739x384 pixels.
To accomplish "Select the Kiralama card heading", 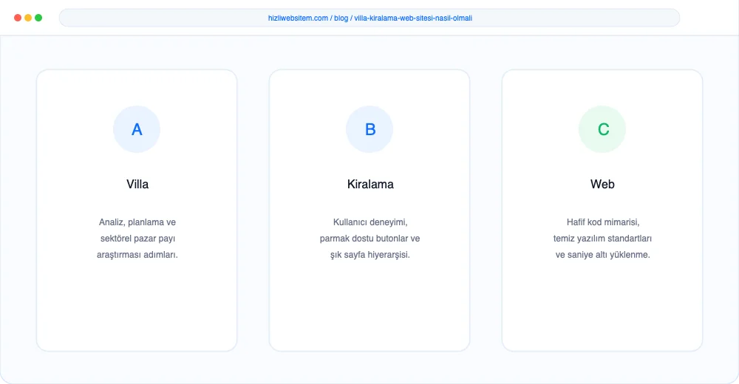I will (370, 184).
